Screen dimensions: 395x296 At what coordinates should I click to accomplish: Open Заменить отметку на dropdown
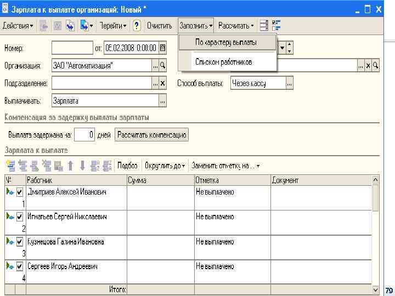click(x=225, y=166)
